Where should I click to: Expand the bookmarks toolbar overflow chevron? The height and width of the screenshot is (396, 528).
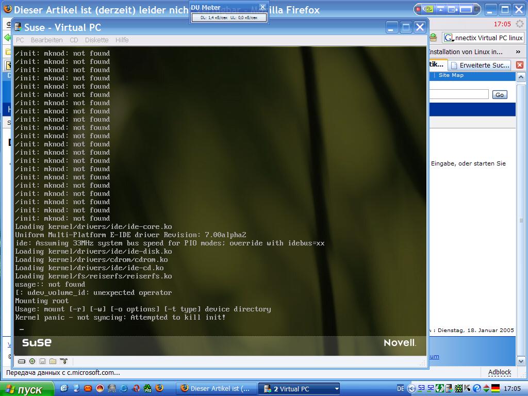(x=518, y=52)
